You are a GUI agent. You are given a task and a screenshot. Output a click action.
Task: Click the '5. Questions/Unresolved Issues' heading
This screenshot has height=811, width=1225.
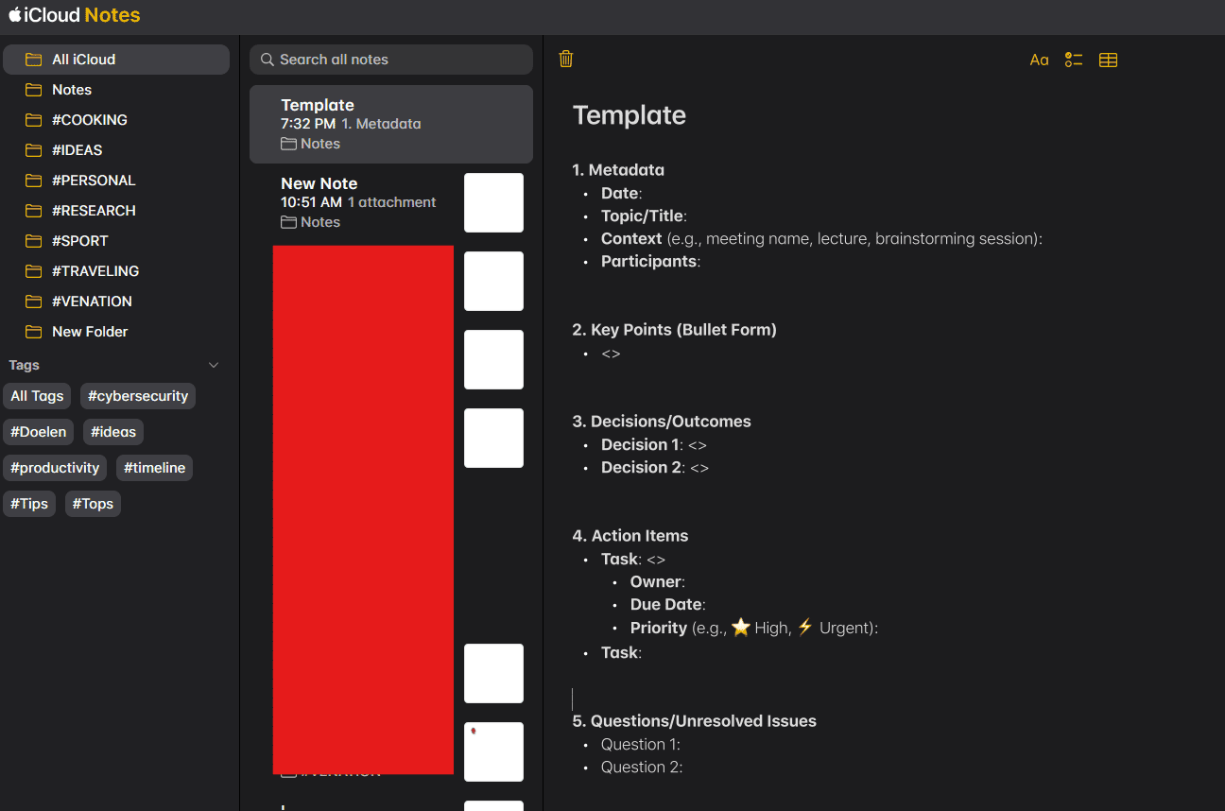click(x=694, y=721)
